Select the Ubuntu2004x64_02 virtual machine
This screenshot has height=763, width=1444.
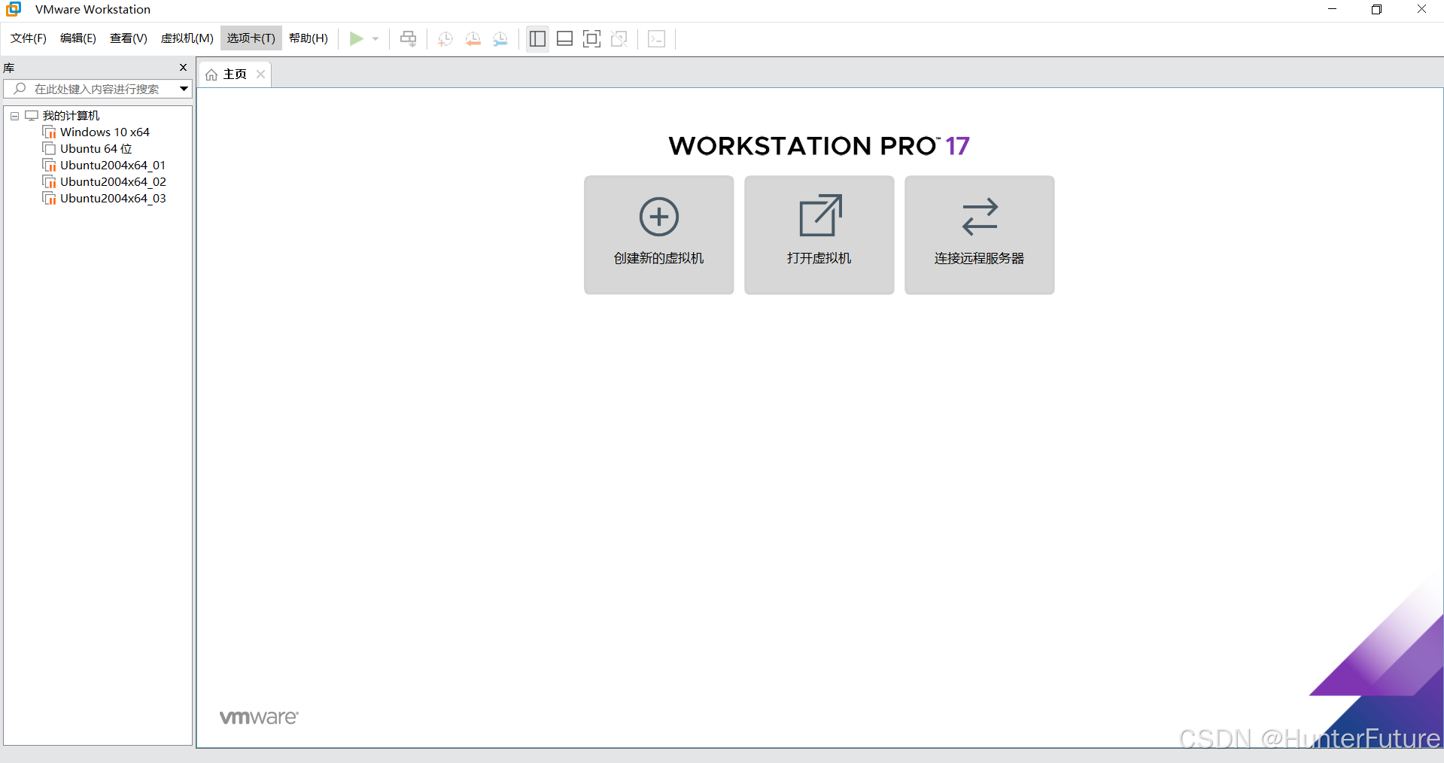click(x=113, y=182)
